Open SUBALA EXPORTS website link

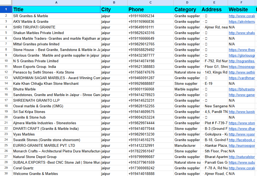pos(242,162)
